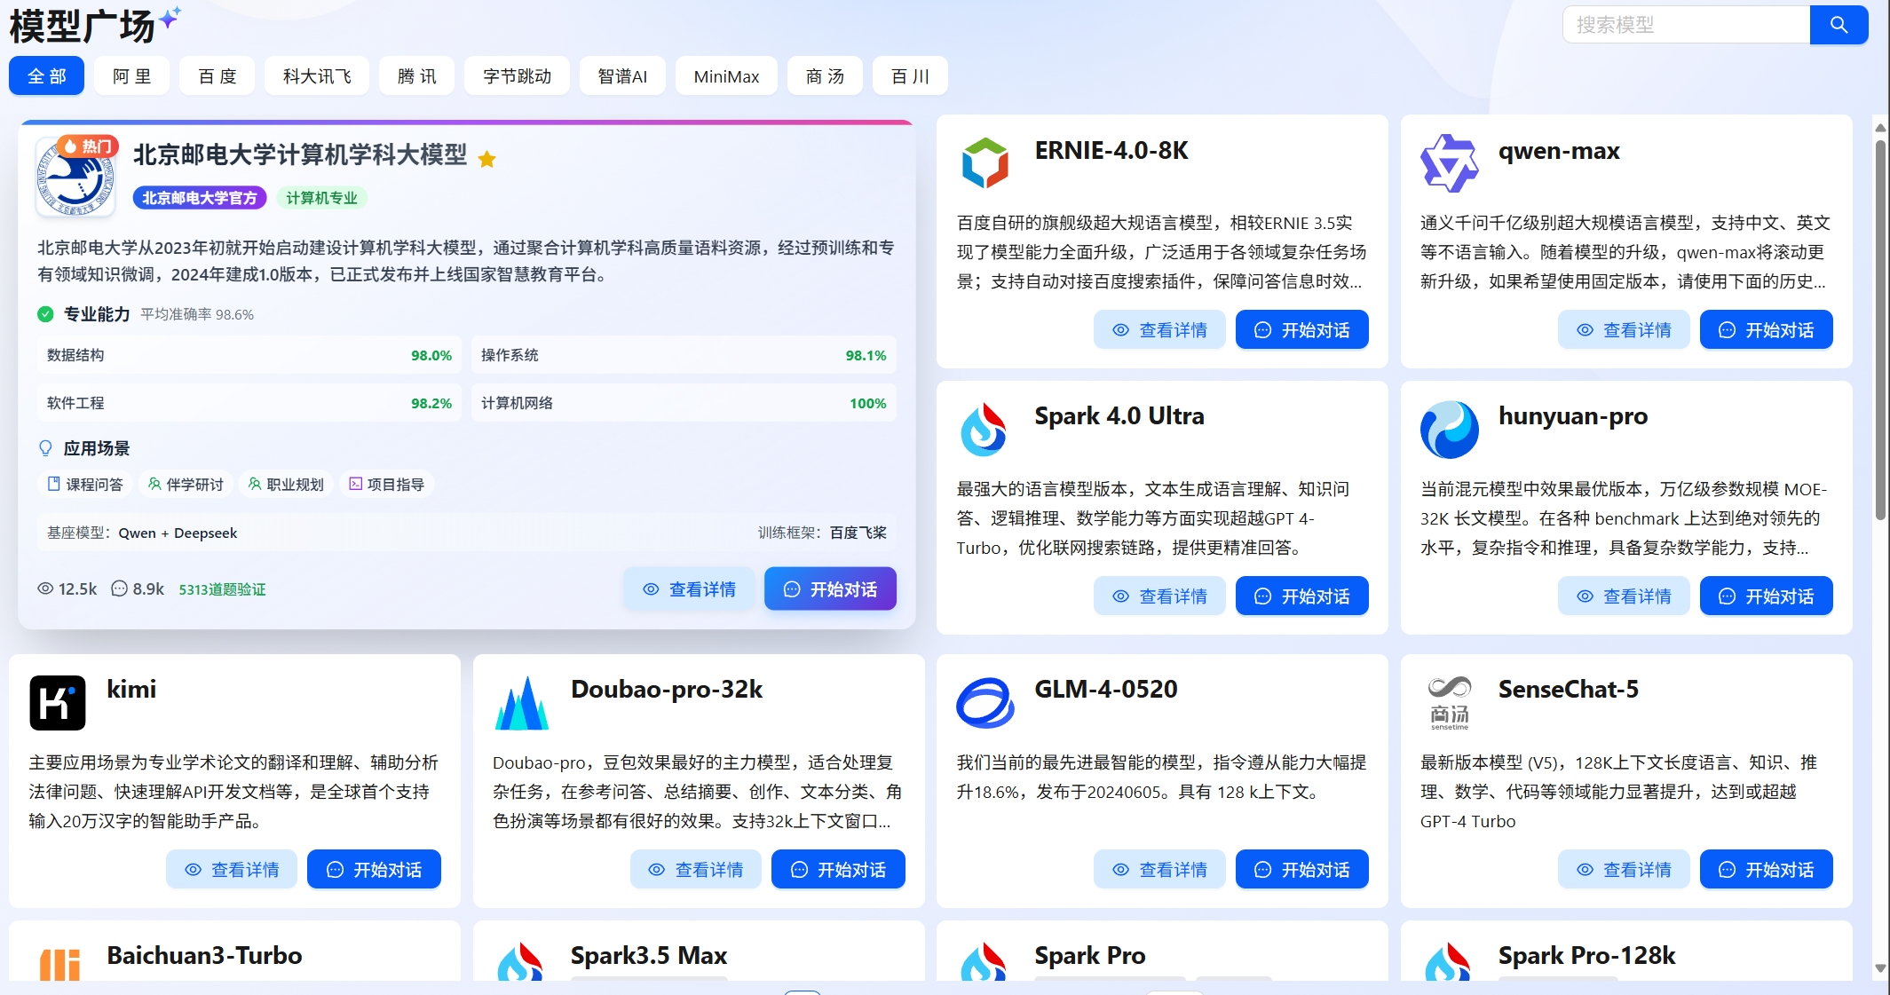Click the SenseChat-5 sensetime logo
The image size is (1890, 995).
tap(1449, 703)
